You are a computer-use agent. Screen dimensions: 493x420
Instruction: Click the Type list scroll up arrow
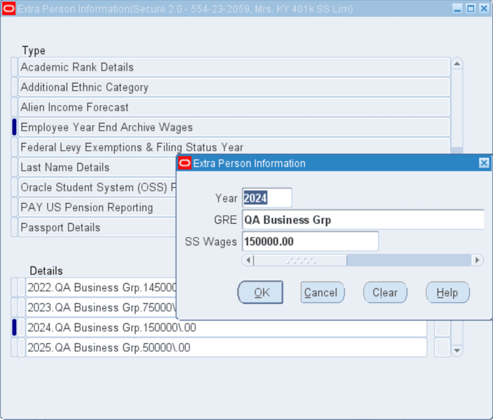[x=457, y=63]
